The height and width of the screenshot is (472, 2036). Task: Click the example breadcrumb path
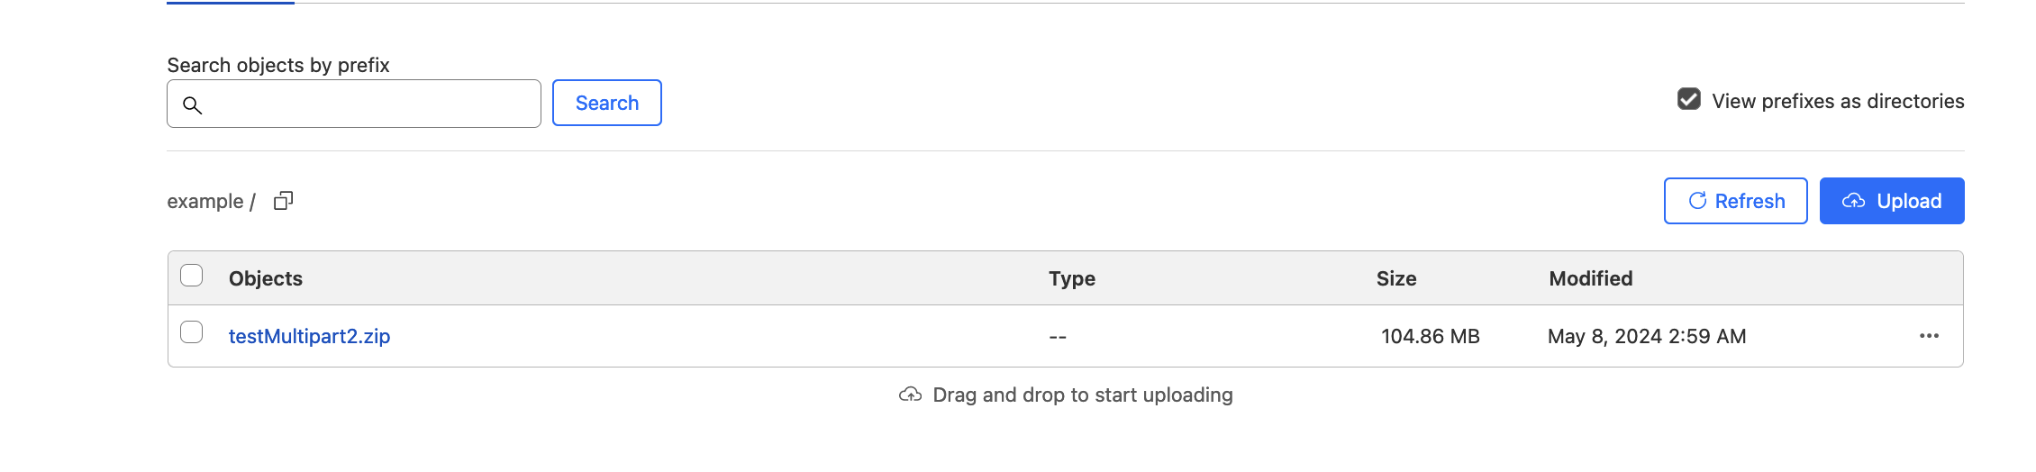tap(205, 202)
